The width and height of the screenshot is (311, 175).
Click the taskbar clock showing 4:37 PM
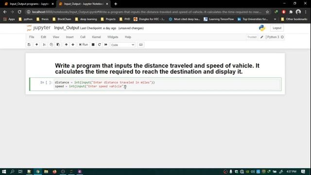[x=292, y=172]
